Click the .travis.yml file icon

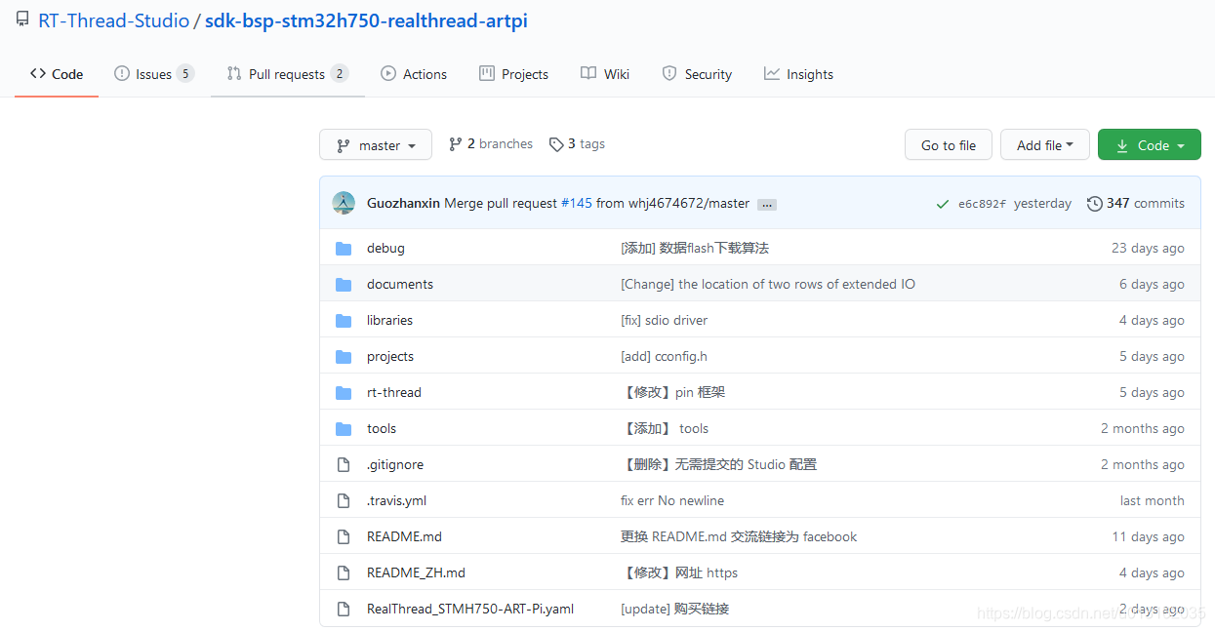coord(344,501)
